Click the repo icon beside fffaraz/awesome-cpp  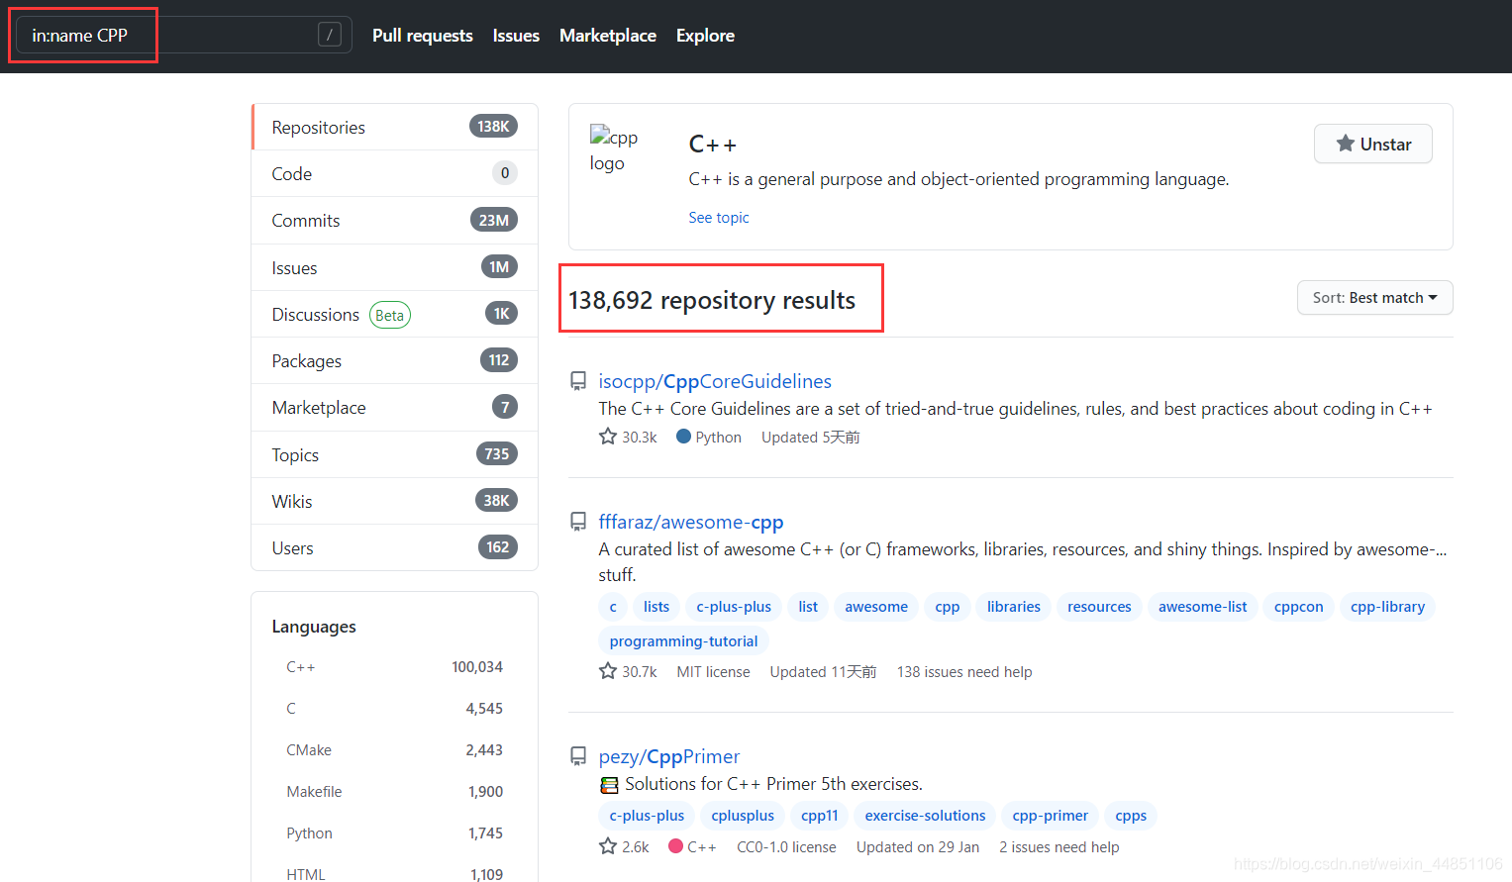pyautogui.click(x=578, y=522)
